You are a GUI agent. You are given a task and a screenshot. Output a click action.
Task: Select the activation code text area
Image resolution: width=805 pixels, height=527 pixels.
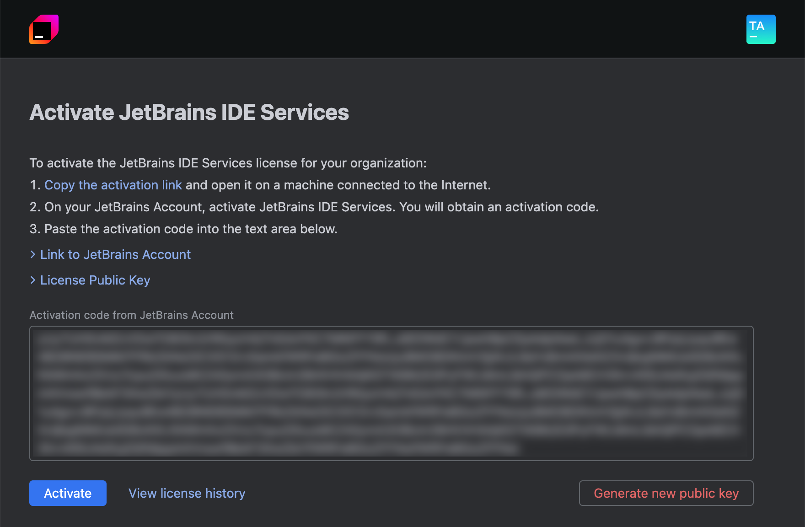tap(391, 393)
